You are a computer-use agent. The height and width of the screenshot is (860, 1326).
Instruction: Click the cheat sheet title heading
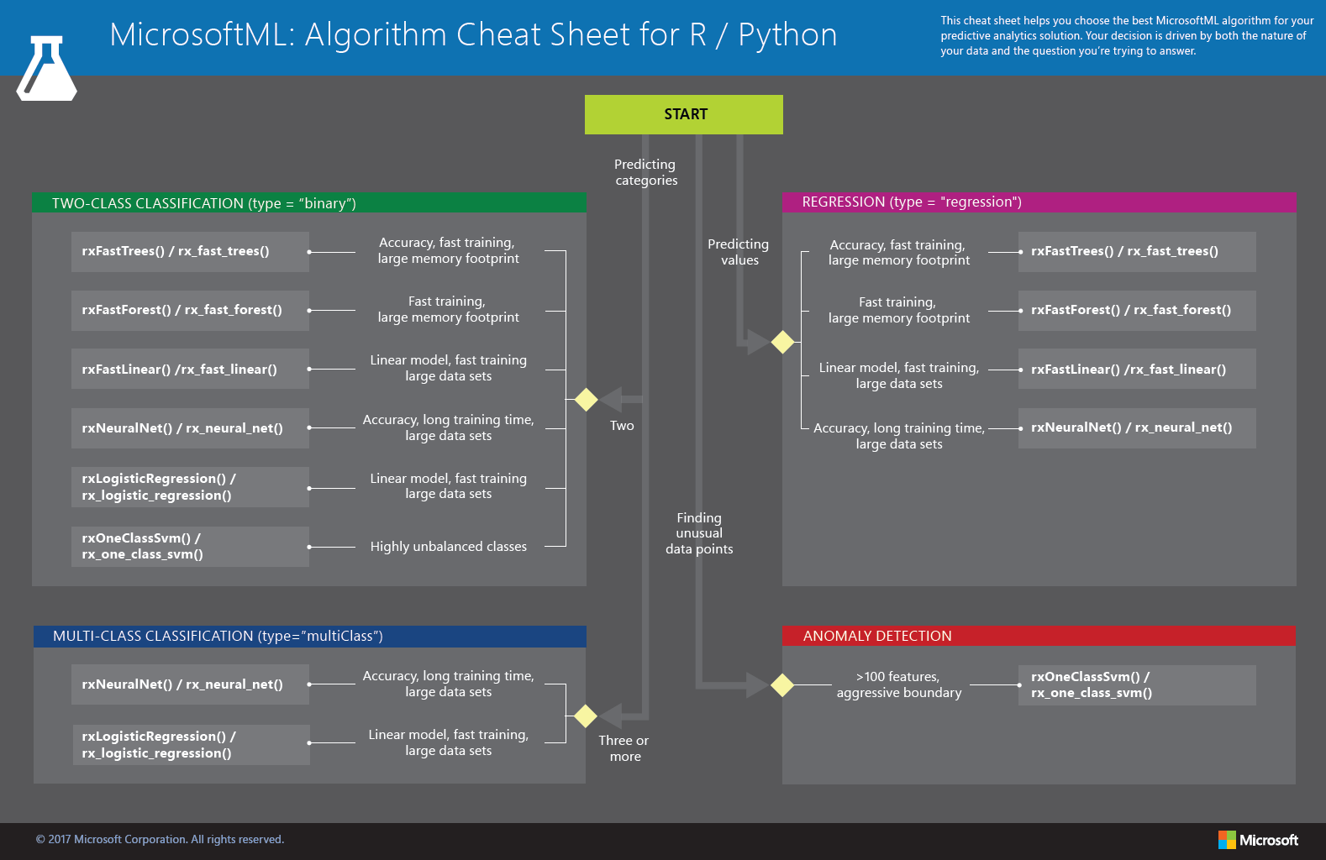click(473, 35)
